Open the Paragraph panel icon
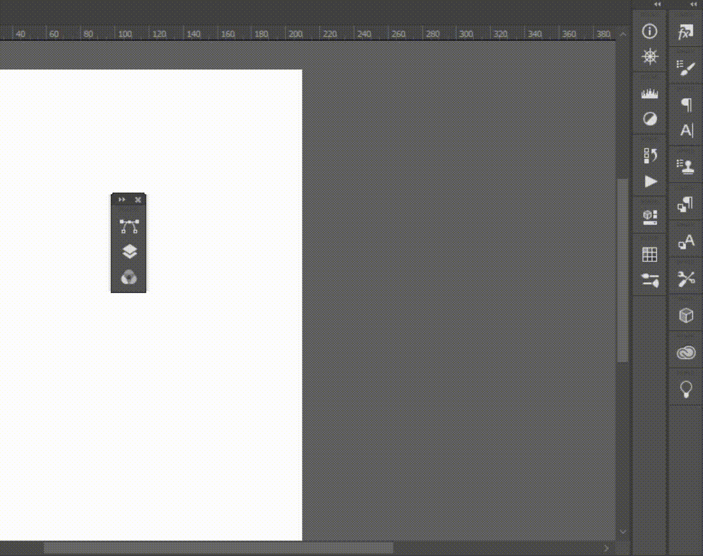 tap(686, 105)
